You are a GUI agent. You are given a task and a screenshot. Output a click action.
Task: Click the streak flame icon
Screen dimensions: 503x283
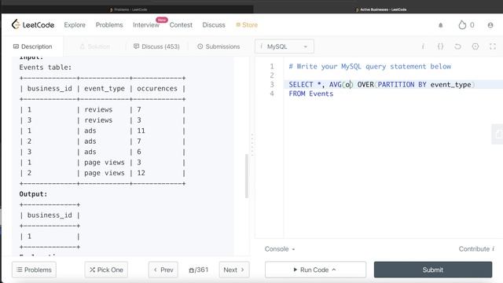(x=462, y=24)
